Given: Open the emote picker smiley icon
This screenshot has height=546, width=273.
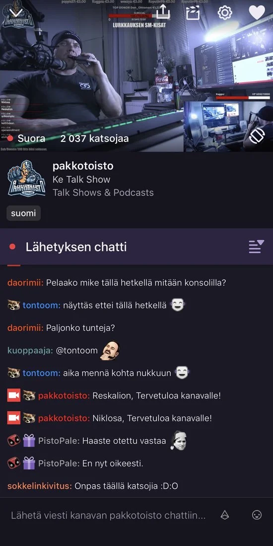Looking at the screenshot, I should pyautogui.click(x=257, y=515).
